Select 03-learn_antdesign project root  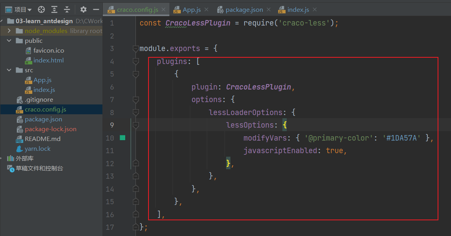tap(44, 21)
